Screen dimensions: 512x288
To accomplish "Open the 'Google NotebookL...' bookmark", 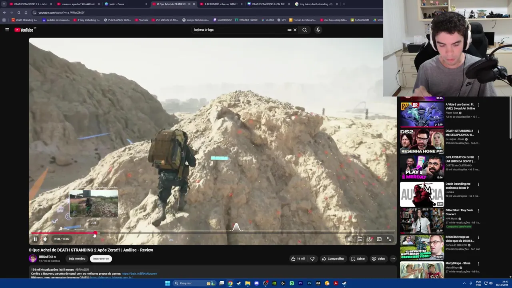I will point(196,20).
